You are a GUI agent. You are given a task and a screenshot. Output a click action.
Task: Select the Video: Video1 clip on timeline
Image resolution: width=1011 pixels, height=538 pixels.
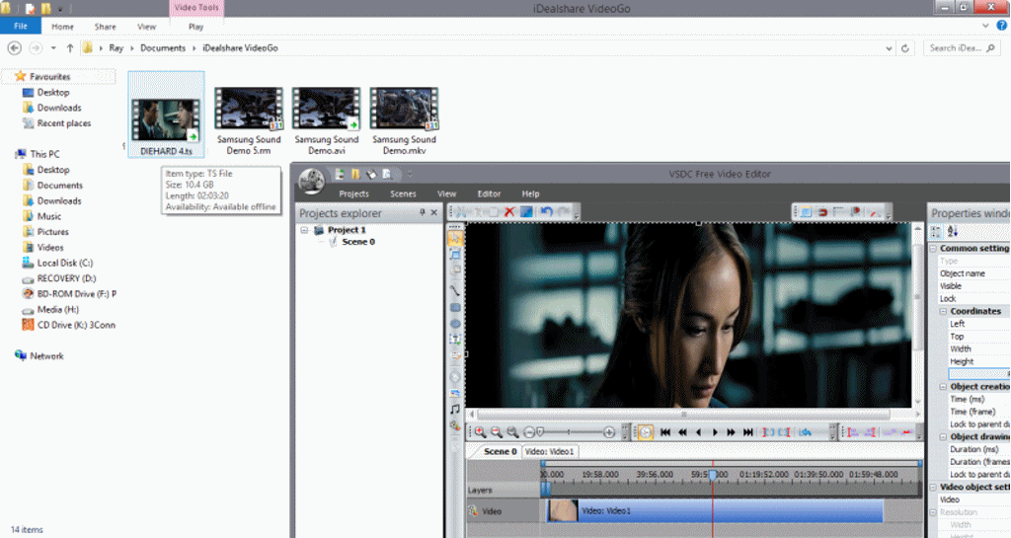(x=715, y=511)
